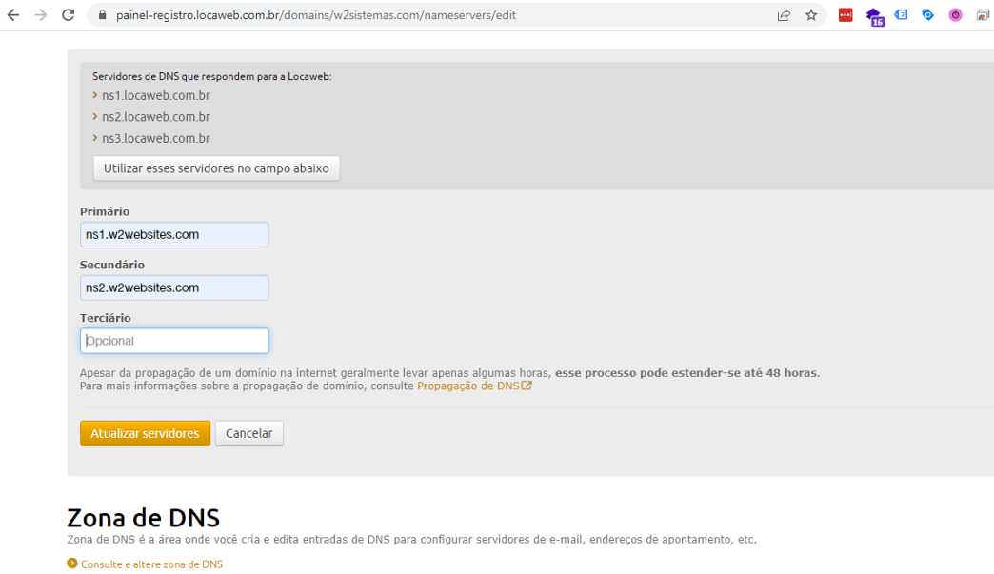Select ns1.locaweb.com.br text

coord(156,95)
